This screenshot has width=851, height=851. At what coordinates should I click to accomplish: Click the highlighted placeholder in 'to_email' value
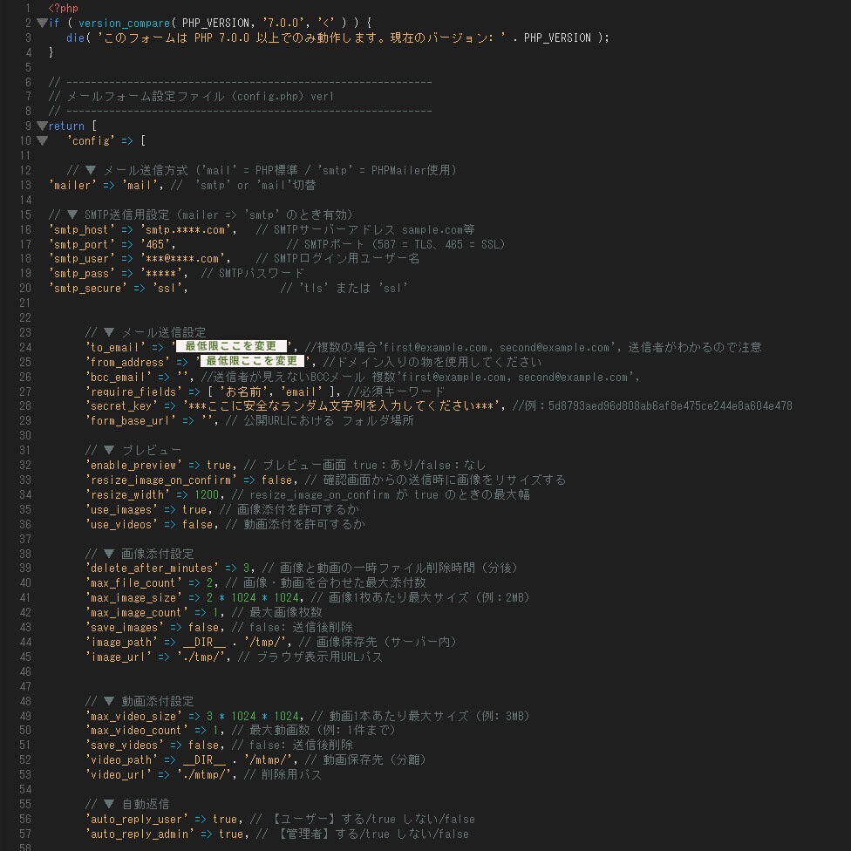click(231, 347)
